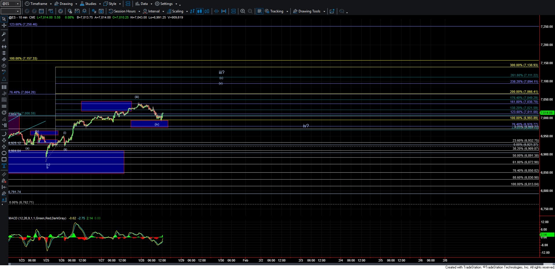Toggle hollow candlestick bar style
Image resolution: width=555 pixels, height=269 pixels.
click(x=207, y=11)
